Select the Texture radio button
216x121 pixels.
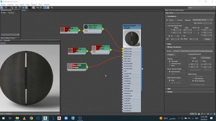click(x=167, y=20)
